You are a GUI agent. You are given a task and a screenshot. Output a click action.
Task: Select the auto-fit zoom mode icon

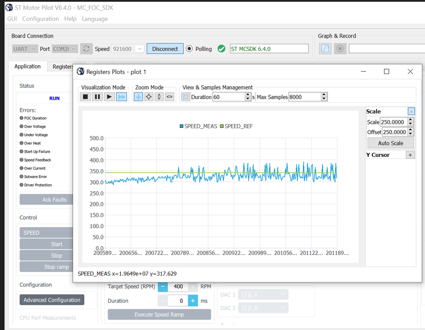tap(138, 96)
